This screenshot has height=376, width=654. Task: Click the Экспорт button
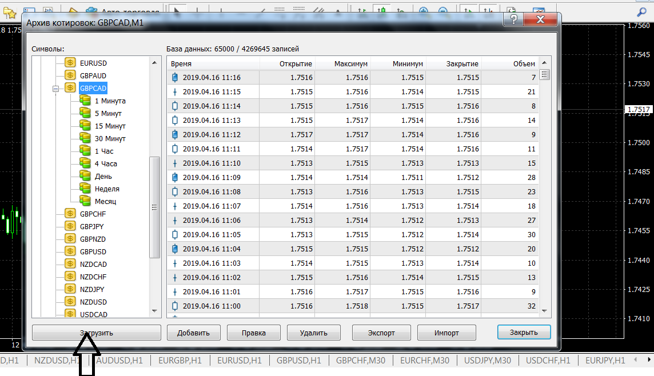click(x=381, y=333)
